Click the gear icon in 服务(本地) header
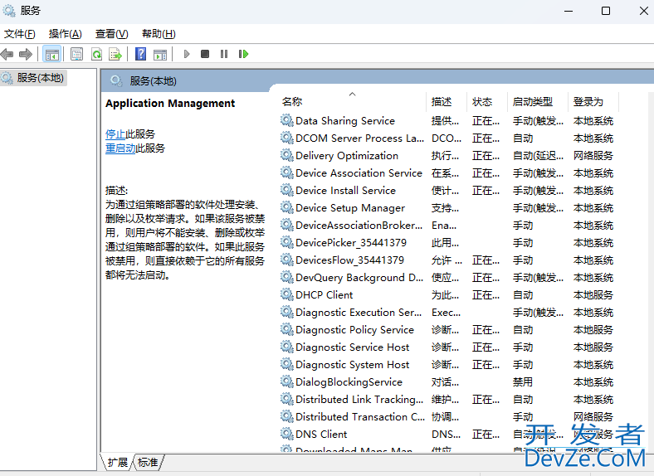 [116, 80]
